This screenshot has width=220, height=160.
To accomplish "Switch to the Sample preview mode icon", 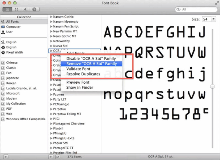I will pyautogui.click(x=7, y=9).
